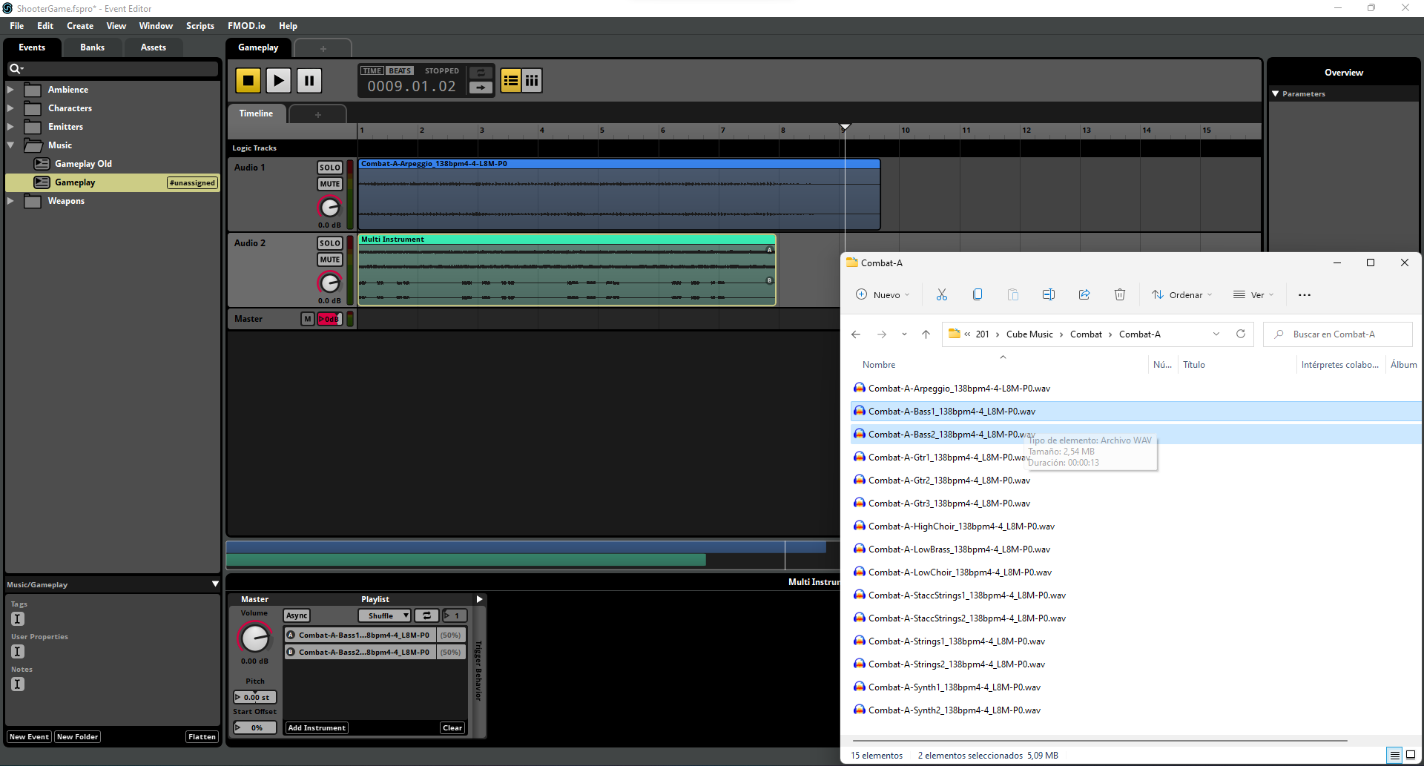Refresh the Combat-A folder view
1424x766 pixels.
pos(1241,334)
